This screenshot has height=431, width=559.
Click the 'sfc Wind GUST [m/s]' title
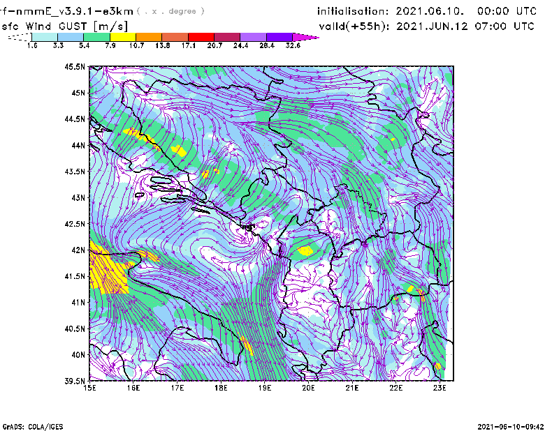(x=65, y=27)
